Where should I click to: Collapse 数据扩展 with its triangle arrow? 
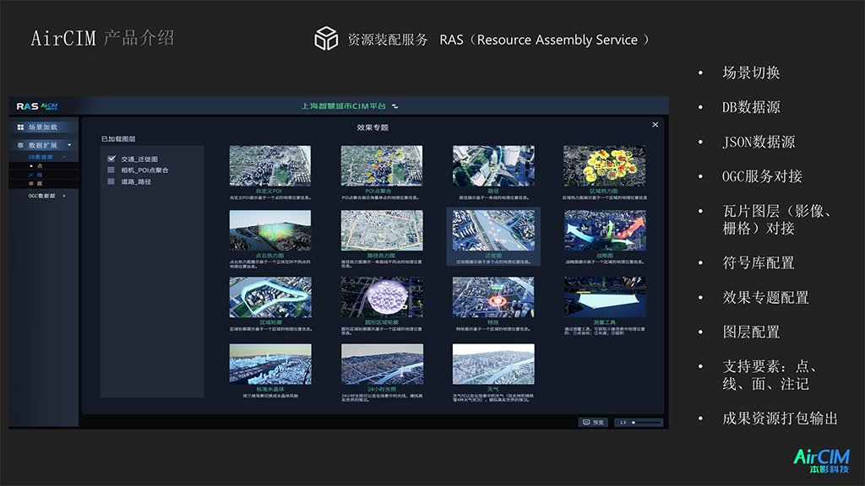[x=69, y=145]
